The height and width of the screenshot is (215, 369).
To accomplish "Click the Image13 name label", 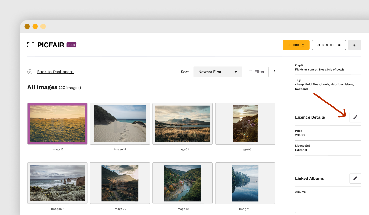I will tap(57, 149).
